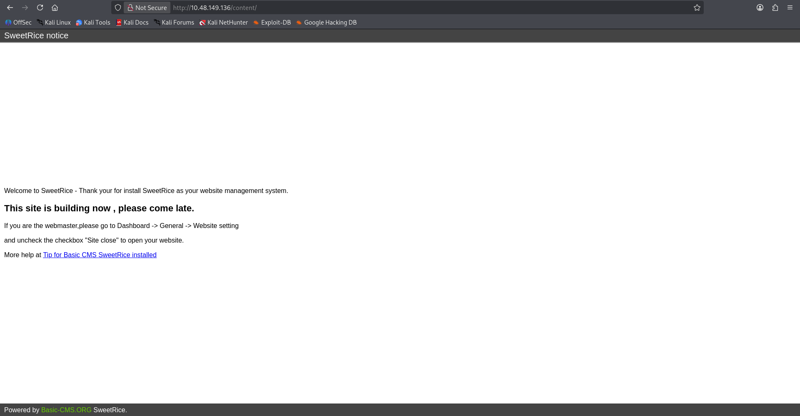The image size is (800, 416).
Task: Open the tracking protection shield icon
Action: (x=118, y=8)
